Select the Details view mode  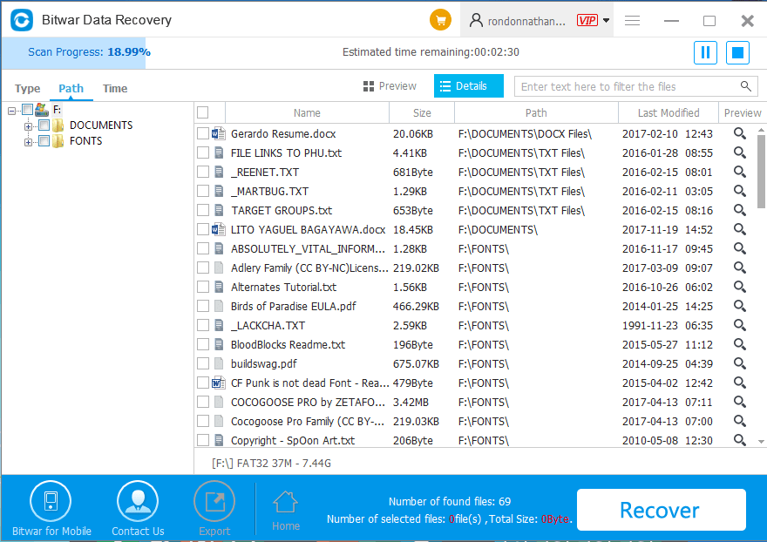468,86
